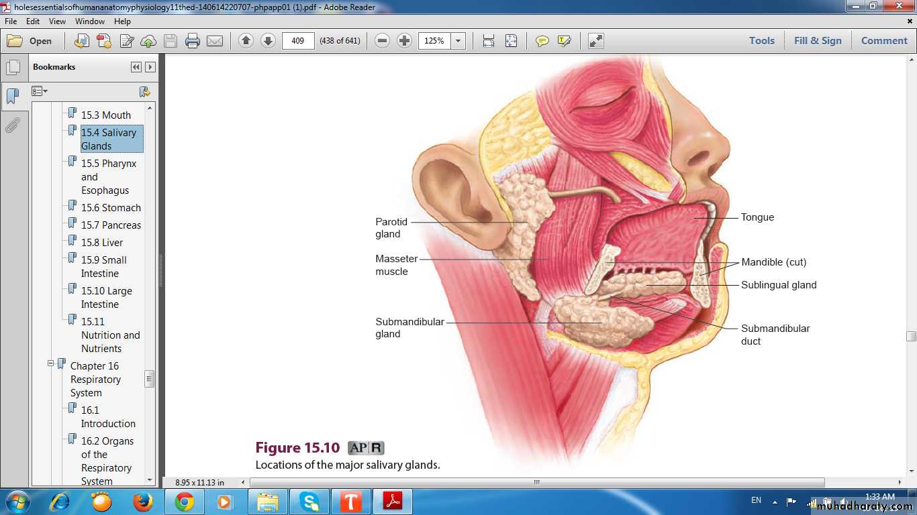Add a sticky note comment

click(542, 41)
